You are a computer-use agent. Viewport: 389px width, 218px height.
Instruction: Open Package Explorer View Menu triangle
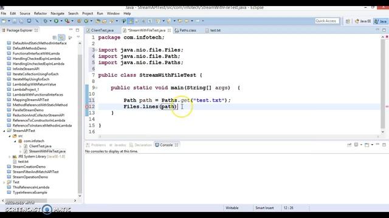(78, 37)
